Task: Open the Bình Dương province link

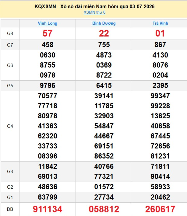Action: pyautogui.click(x=104, y=23)
